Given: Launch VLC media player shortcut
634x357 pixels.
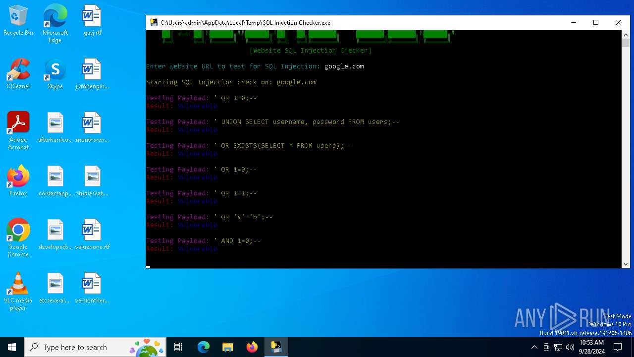Looking at the screenshot, I should click(18, 292).
